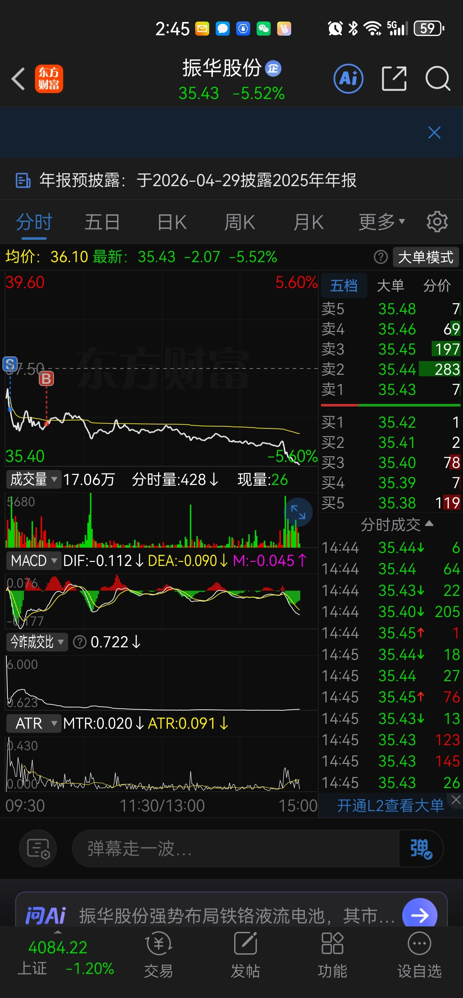Open 开通L2查看大单 link
Viewport: 463px width, 998px height.
[390, 806]
